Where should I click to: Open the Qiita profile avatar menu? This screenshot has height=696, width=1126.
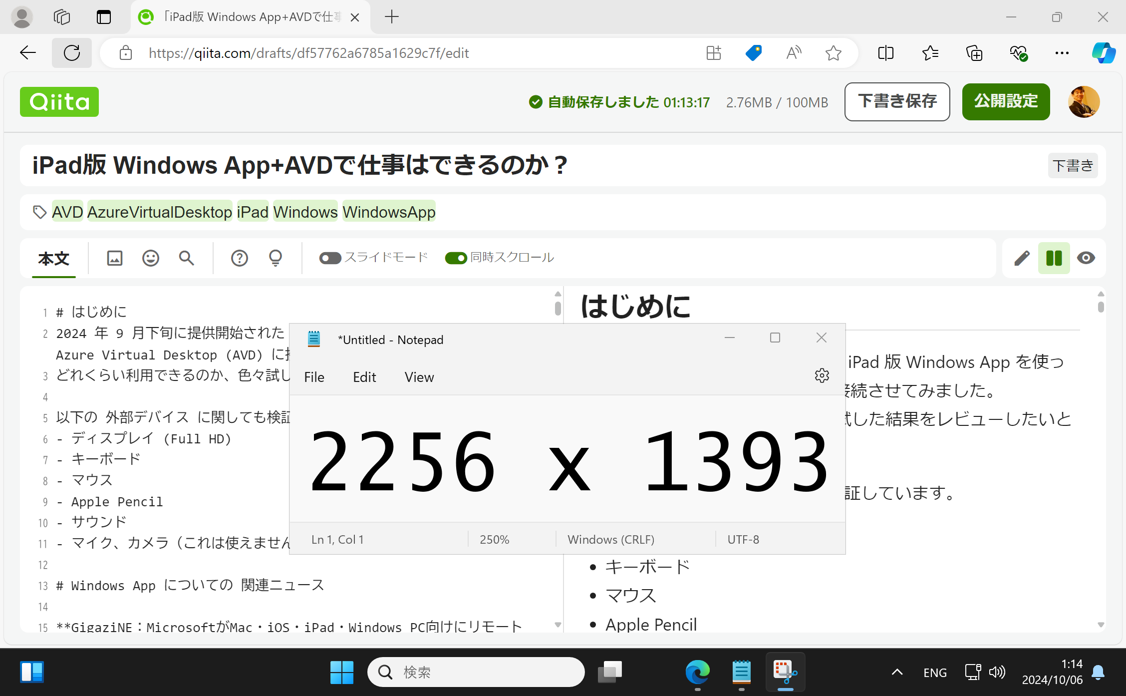pos(1084,102)
